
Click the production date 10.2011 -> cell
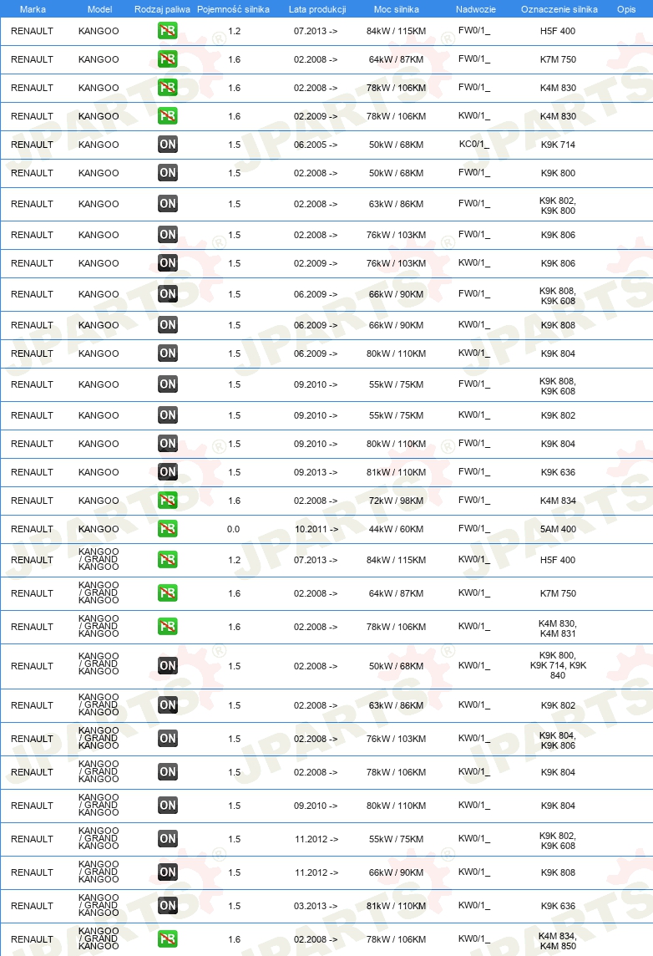(316, 529)
